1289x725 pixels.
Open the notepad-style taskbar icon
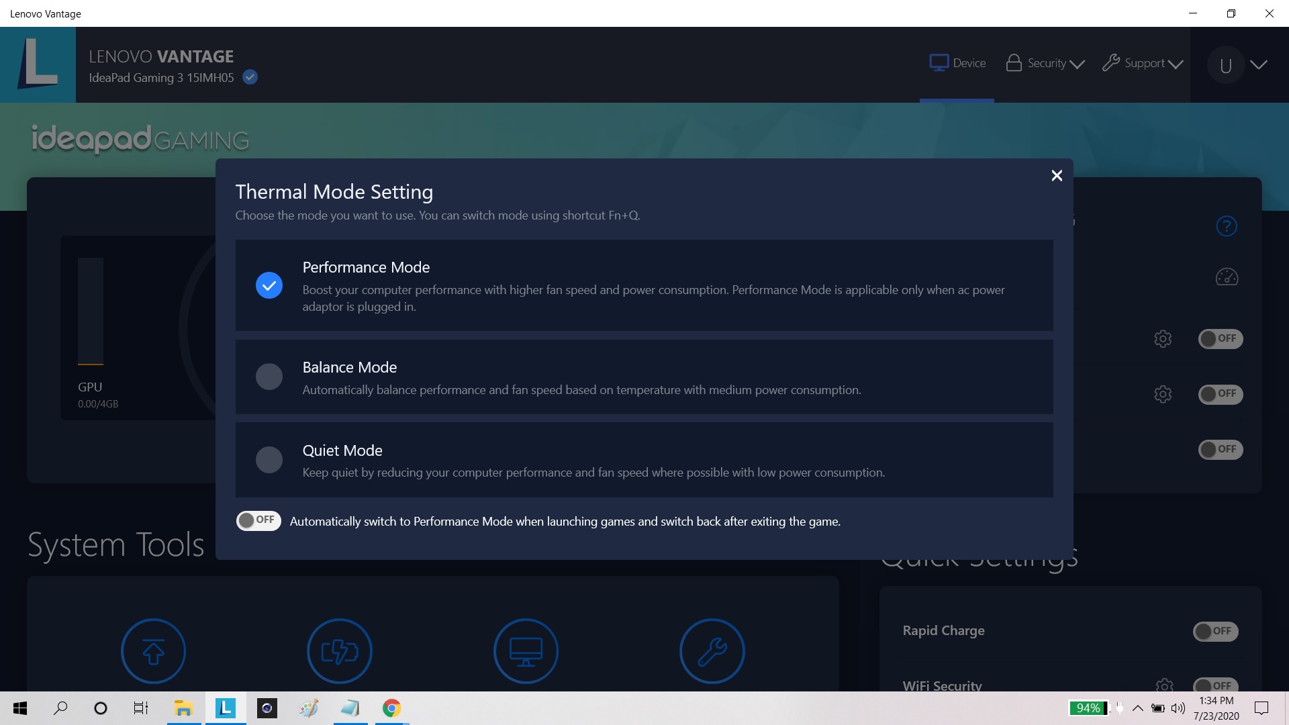(350, 708)
